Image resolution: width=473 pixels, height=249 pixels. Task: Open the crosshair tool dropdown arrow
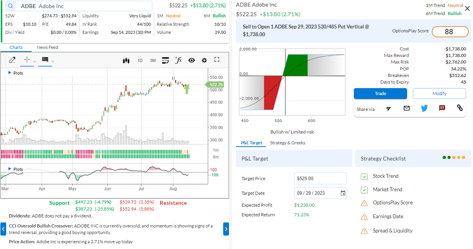pyautogui.click(x=35, y=61)
